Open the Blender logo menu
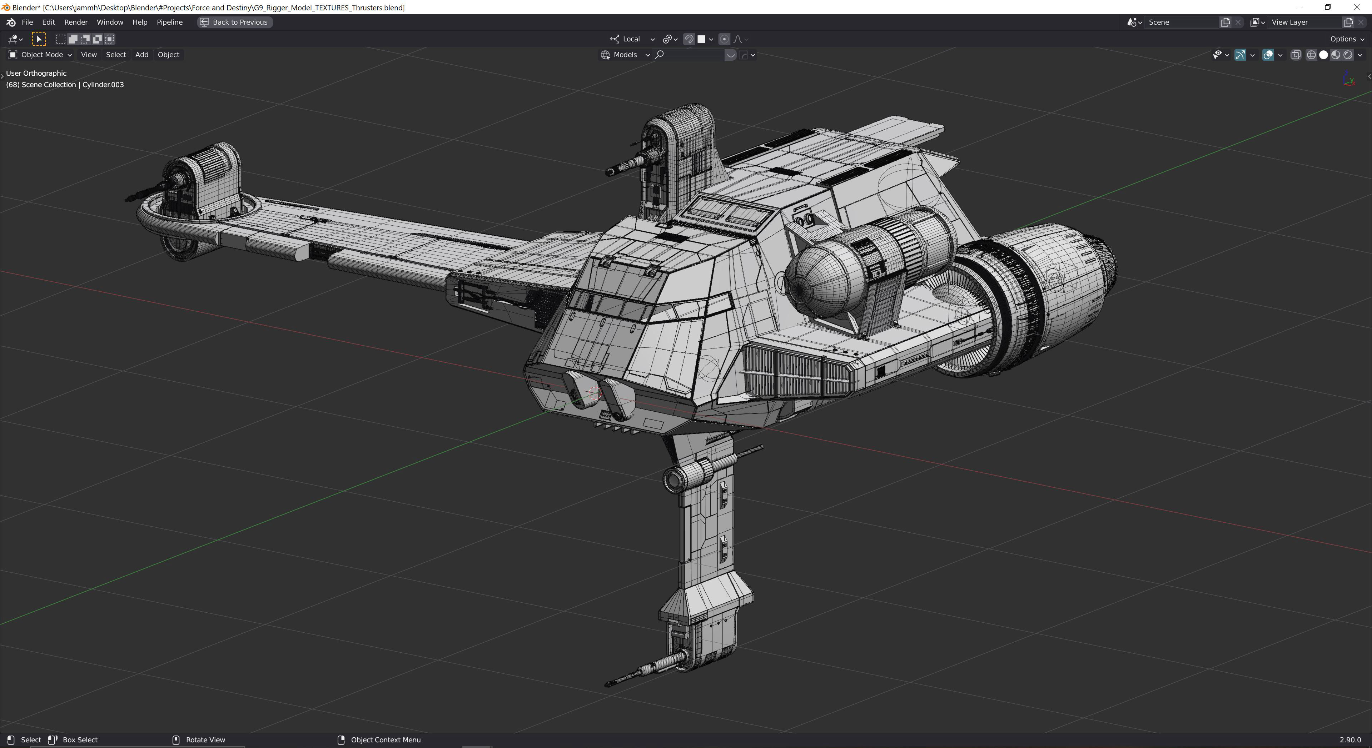The width and height of the screenshot is (1372, 748). (x=11, y=22)
